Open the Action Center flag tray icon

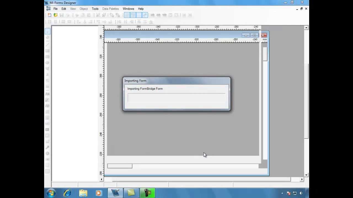288,193
